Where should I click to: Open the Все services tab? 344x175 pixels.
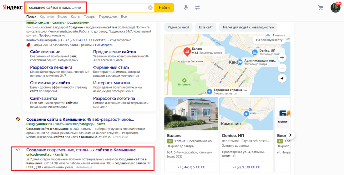124,17
